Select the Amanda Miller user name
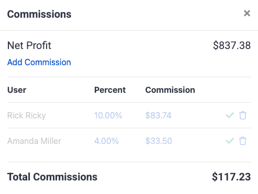 pos(34,141)
